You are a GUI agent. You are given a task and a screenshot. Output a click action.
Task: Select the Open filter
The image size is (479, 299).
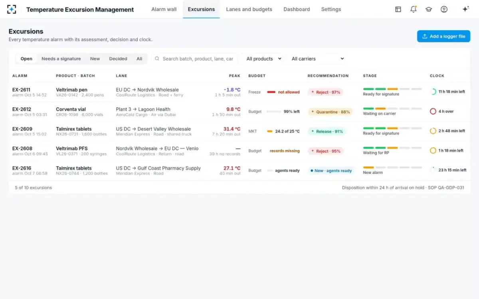point(26,59)
